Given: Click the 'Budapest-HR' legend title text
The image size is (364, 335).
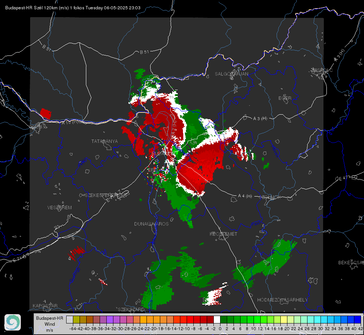Looking at the screenshot, I should click(49, 318).
